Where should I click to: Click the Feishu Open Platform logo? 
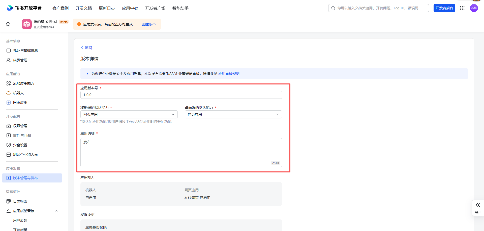tap(24, 8)
